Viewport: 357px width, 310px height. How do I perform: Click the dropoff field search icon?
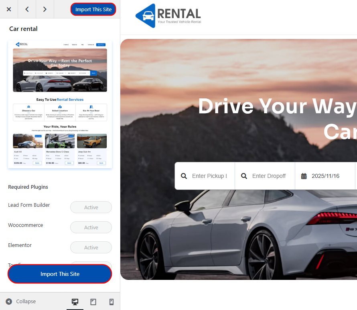pyautogui.click(x=244, y=176)
